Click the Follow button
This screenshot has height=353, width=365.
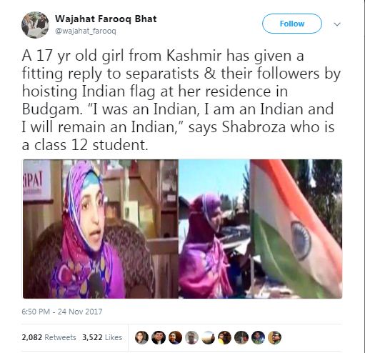point(292,24)
